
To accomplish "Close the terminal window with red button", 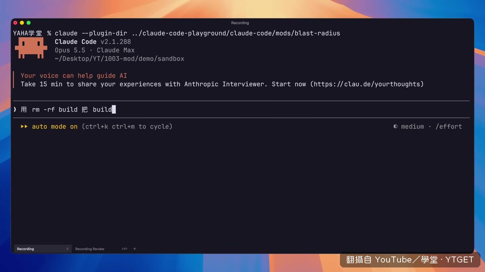I will 16,23.
